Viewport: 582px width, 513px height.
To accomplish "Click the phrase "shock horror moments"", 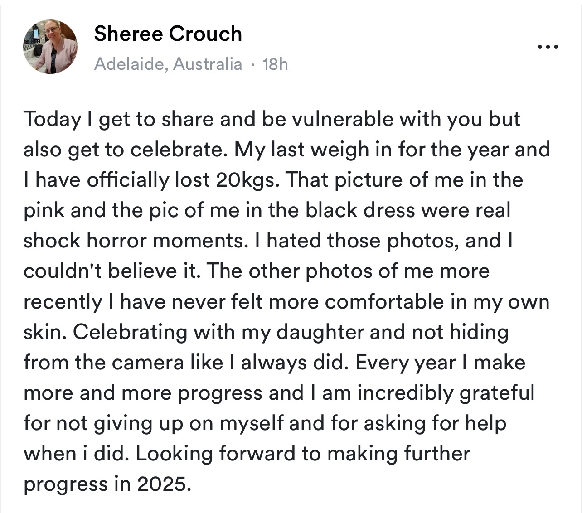I will pos(134,241).
